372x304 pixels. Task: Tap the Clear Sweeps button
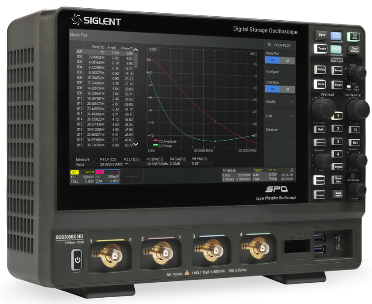(x=354, y=50)
